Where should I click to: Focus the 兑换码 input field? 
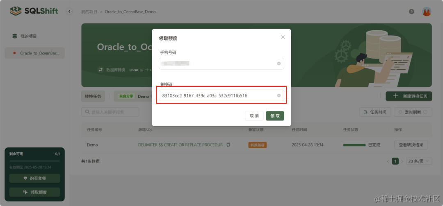221,96
